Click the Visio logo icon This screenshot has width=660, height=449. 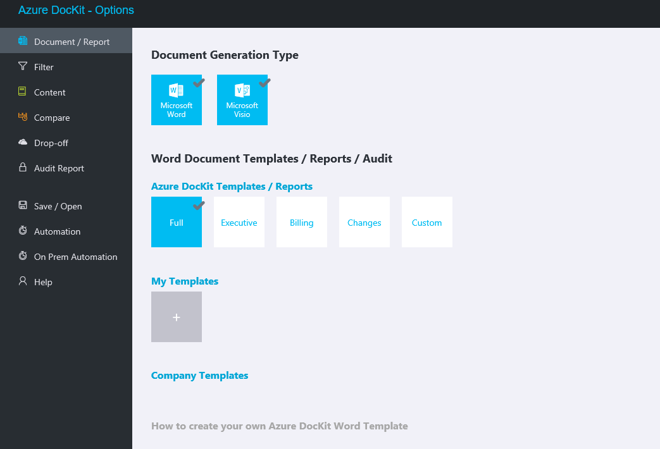(x=242, y=90)
